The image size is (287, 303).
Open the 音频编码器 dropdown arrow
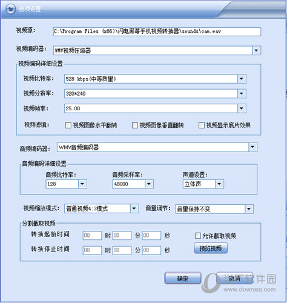tap(252, 147)
